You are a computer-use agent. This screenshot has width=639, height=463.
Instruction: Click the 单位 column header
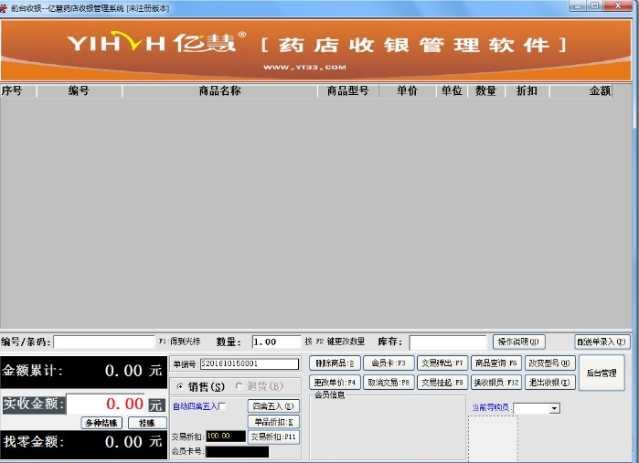pos(452,90)
